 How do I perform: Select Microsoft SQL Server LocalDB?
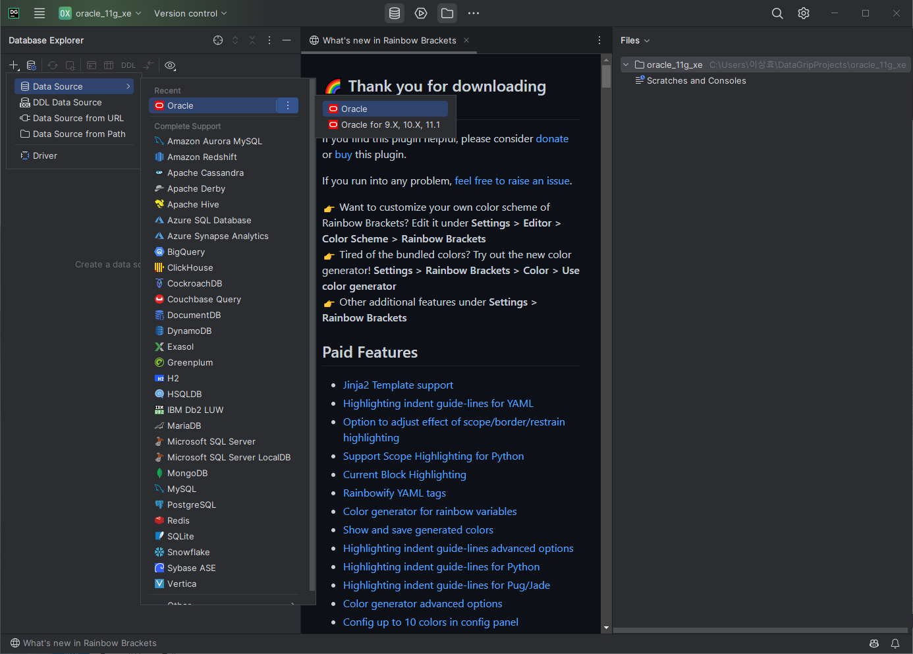tap(224, 457)
